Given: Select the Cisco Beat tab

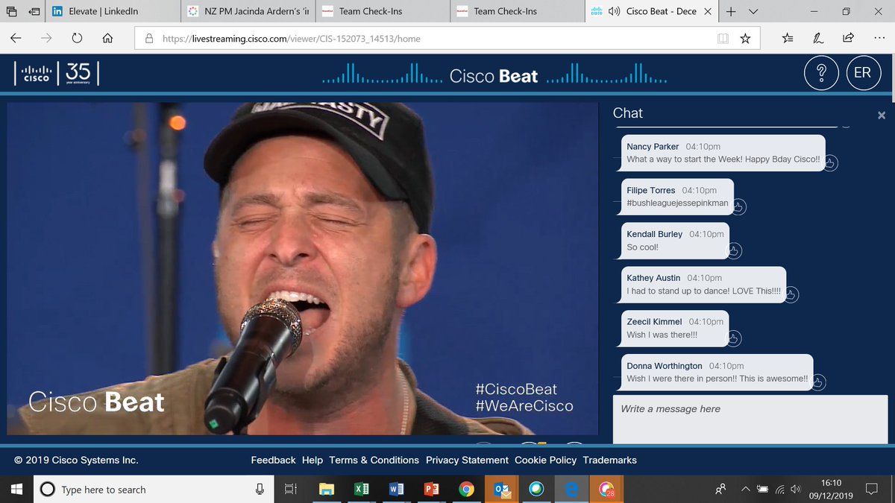Looking at the screenshot, I should point(652,11).
